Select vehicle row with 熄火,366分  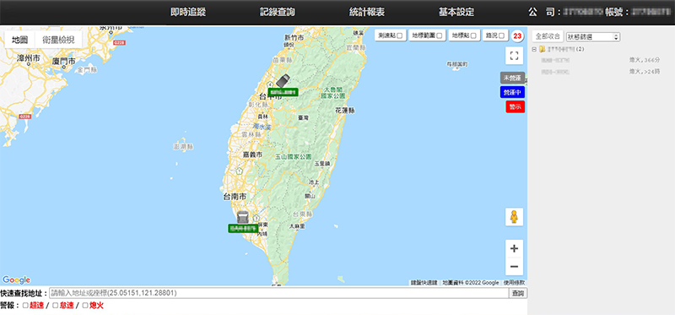point(601,60)
